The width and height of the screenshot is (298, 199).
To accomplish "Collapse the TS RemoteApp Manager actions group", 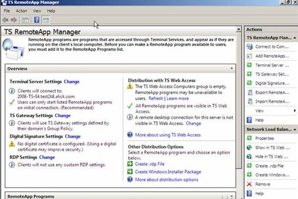I will (295, 38).
